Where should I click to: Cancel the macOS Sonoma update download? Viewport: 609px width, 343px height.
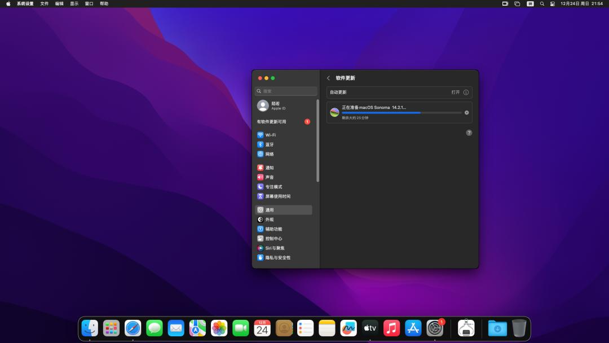[466, 112]
